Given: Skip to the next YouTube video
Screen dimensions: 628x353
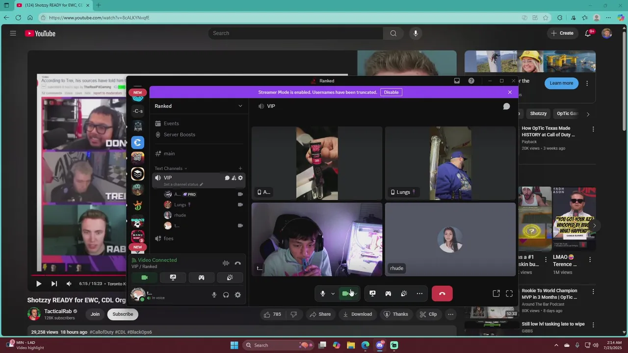Looking at the screenshot, I should [54, 283].
